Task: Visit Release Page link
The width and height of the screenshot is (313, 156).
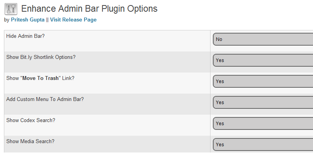Action: click(73, 19)
